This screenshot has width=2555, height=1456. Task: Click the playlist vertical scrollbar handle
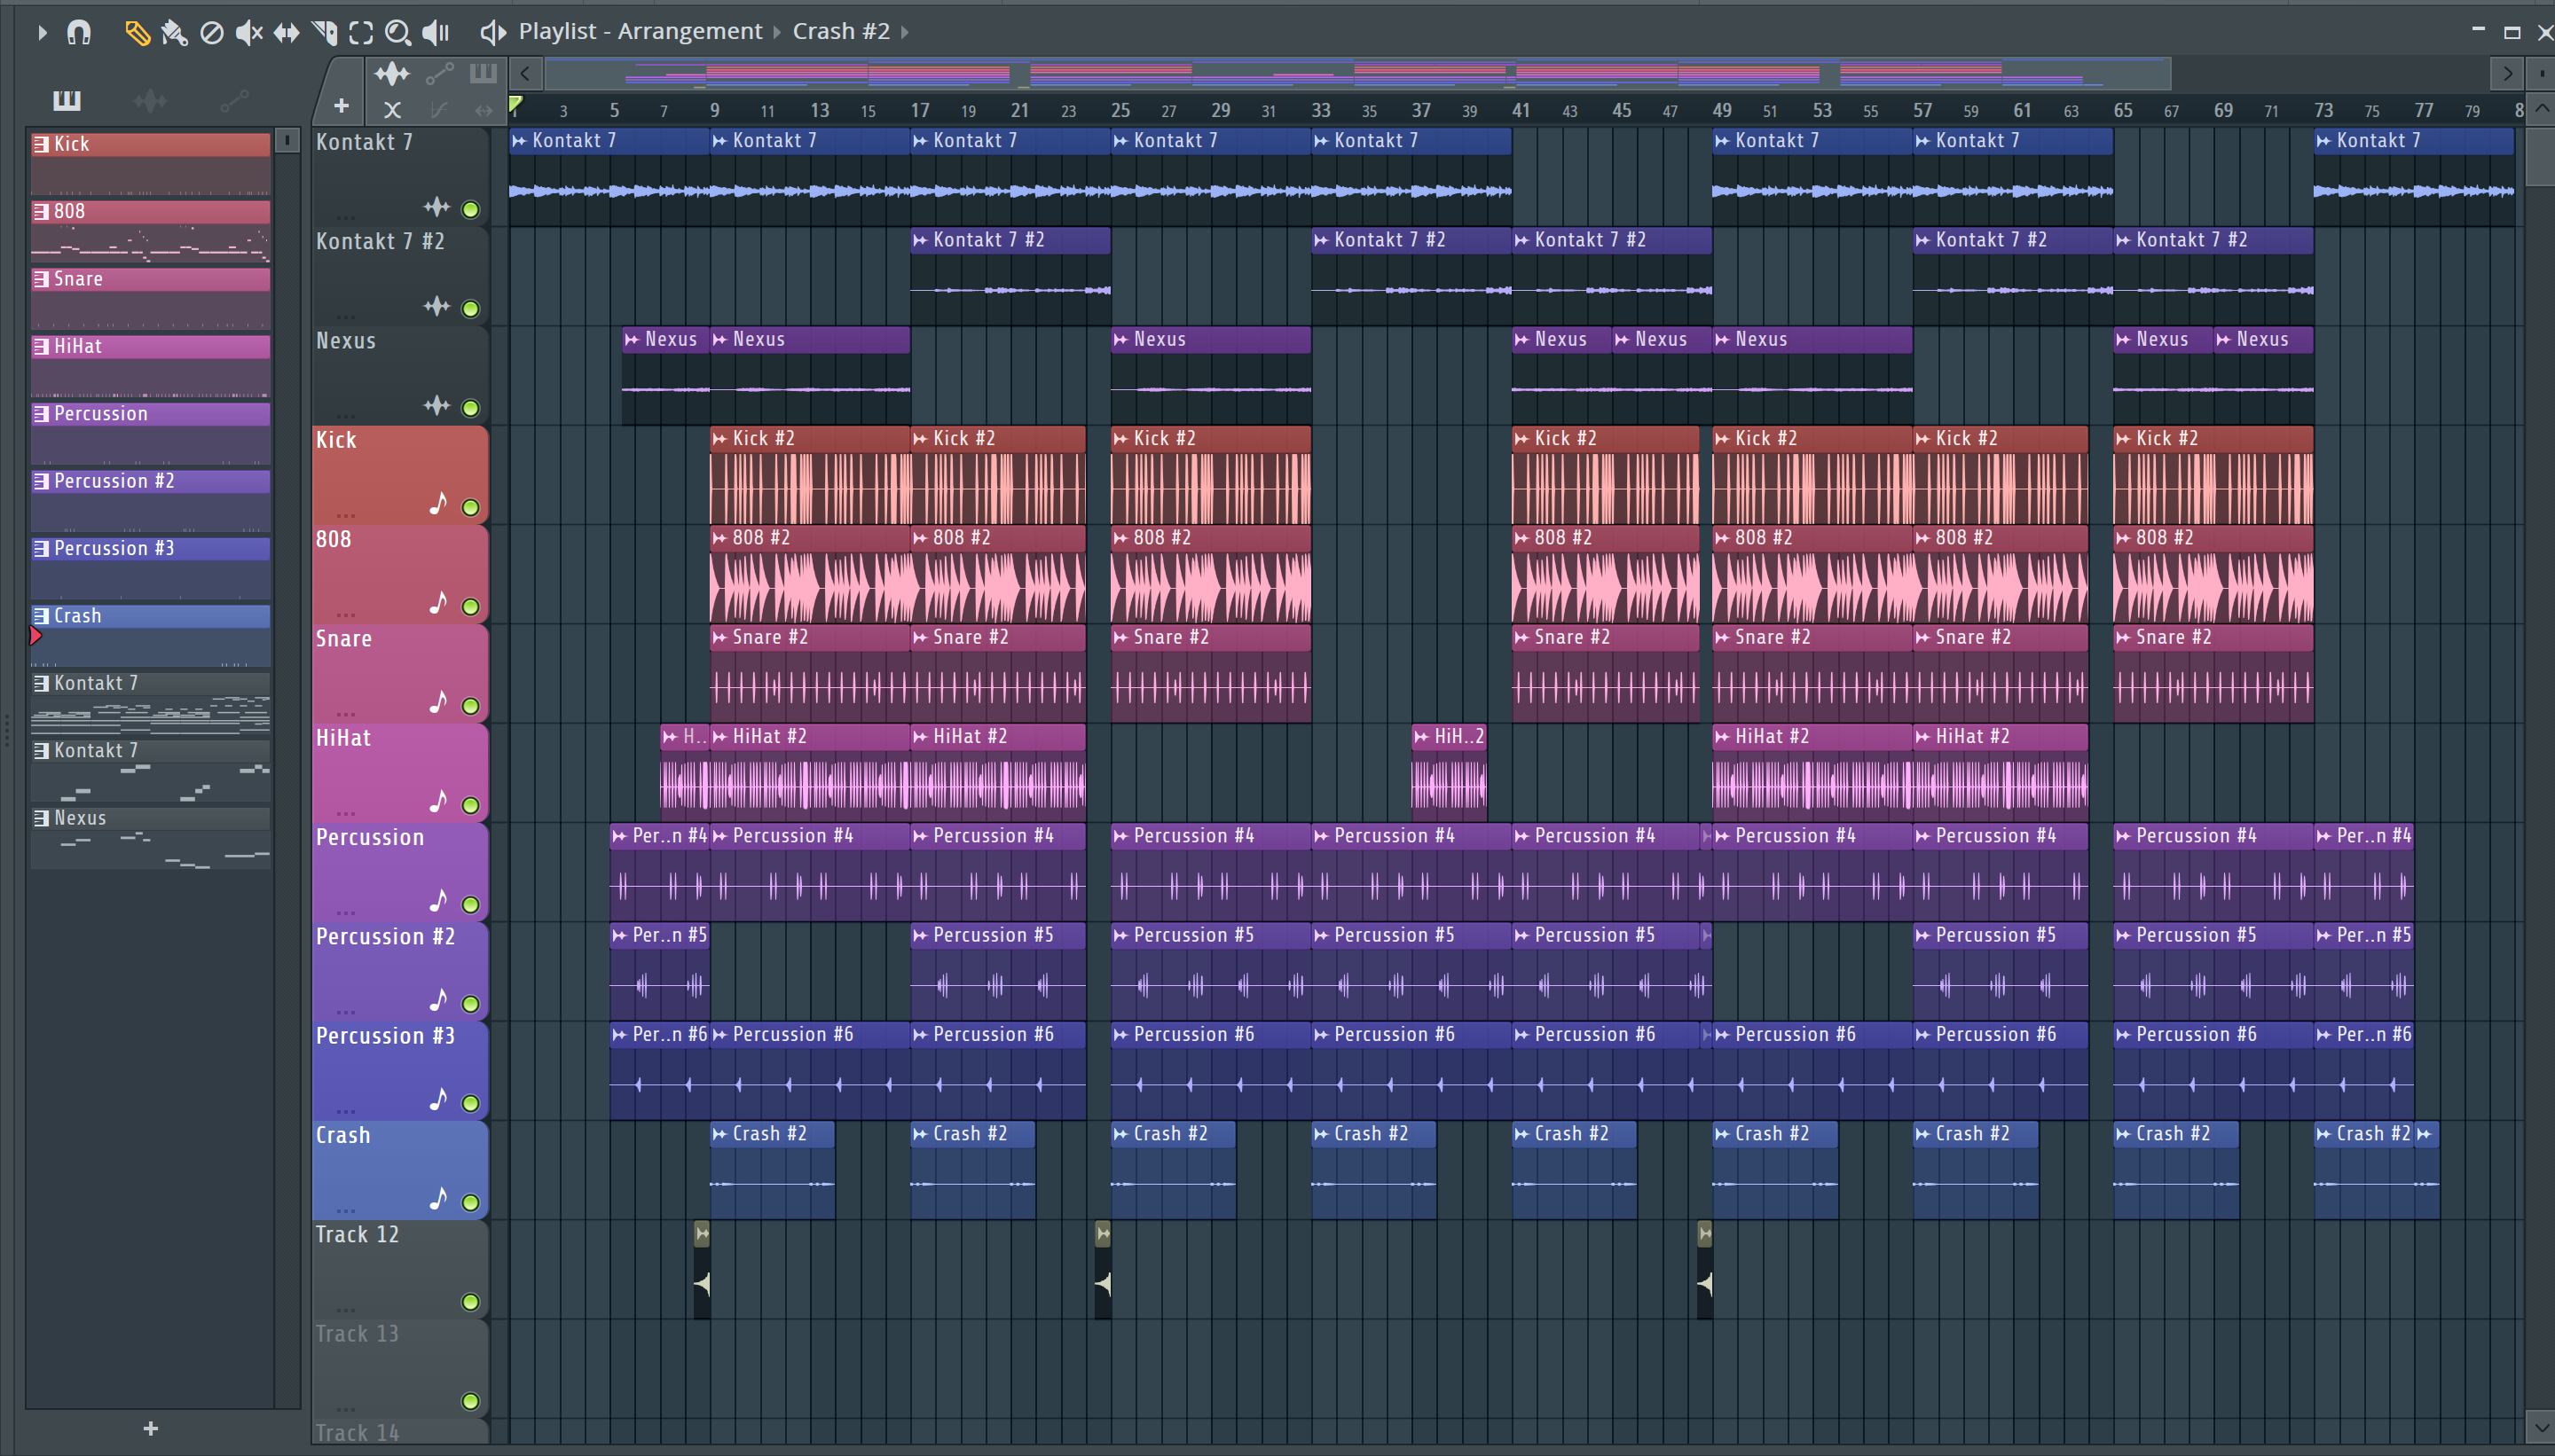pos(2541,156)
